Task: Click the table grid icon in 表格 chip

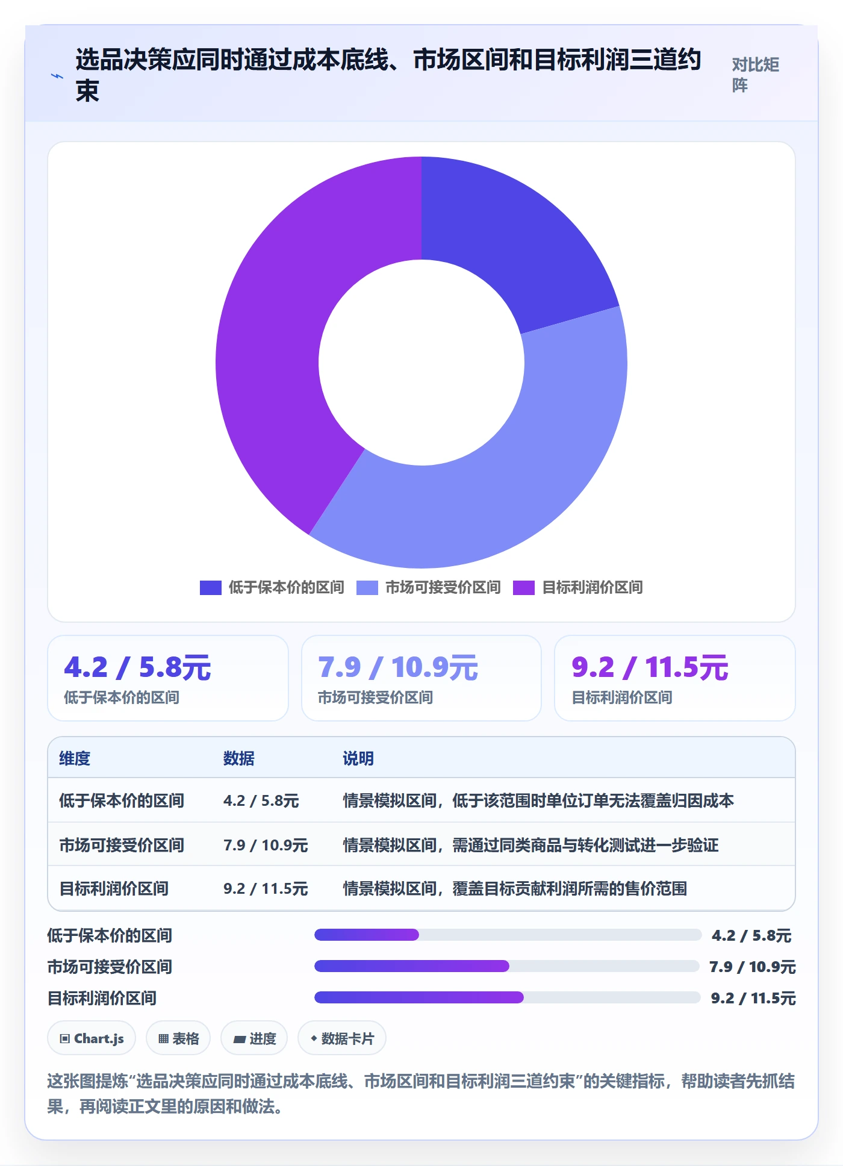Action: pos(163,1038)
